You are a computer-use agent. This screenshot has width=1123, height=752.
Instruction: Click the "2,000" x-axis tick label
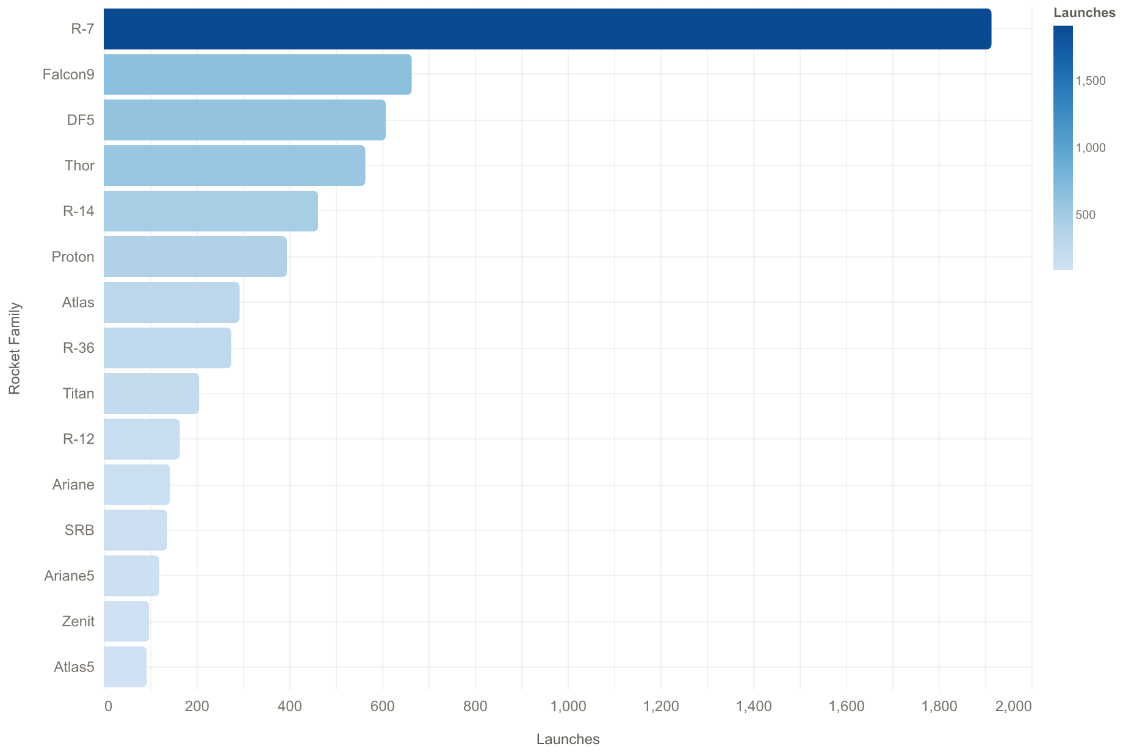pyautogui.click(x=1015, y=706)
